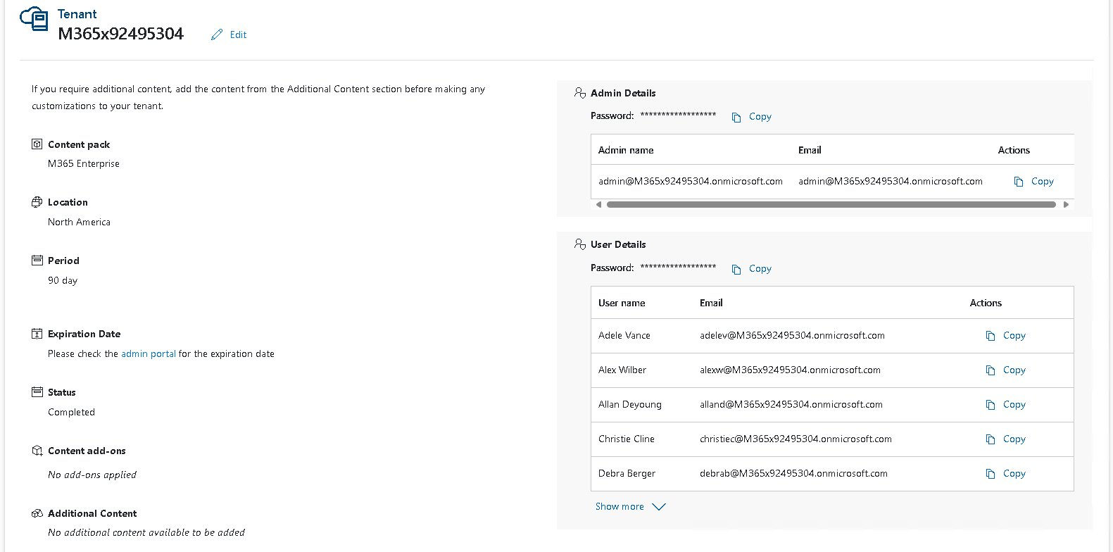Copy Allan Deyoung's details
Viewport: 1113px width, 552px height.
coord(1014,404)
